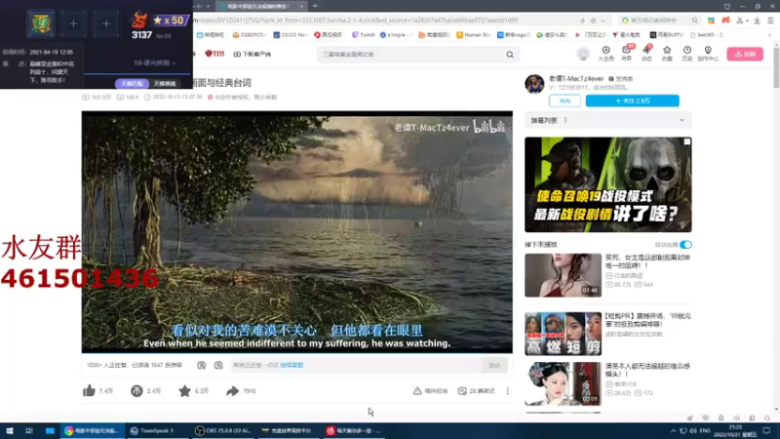Click the send danmaku button
780x439 pixels.
click(494, 365)
